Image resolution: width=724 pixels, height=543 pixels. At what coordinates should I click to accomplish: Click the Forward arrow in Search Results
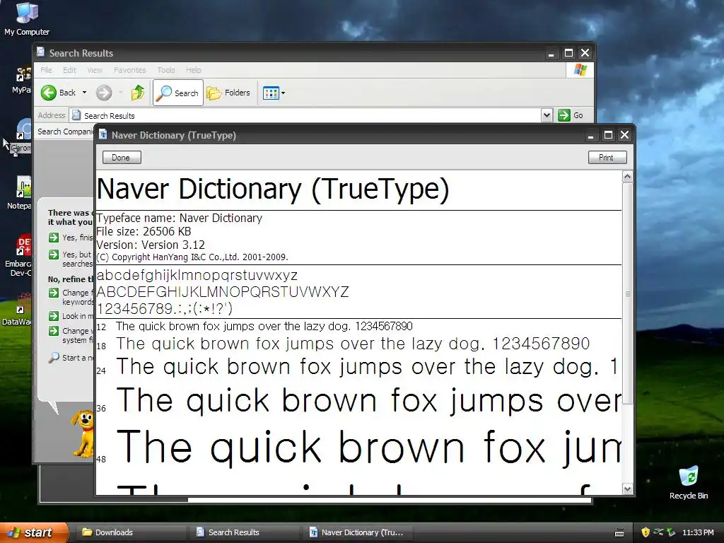click(104, 93)
